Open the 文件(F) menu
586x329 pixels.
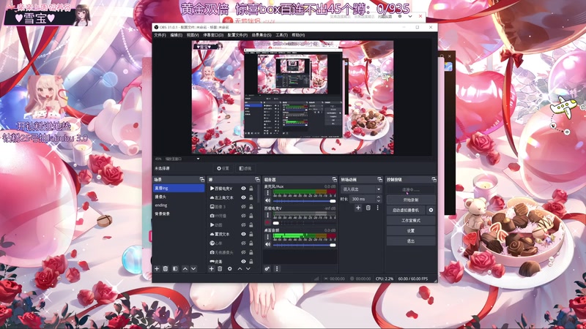pos(160,35)
